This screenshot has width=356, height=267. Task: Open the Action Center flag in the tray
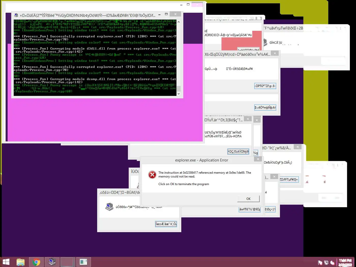pyautogui.click(x=320, y=262)
